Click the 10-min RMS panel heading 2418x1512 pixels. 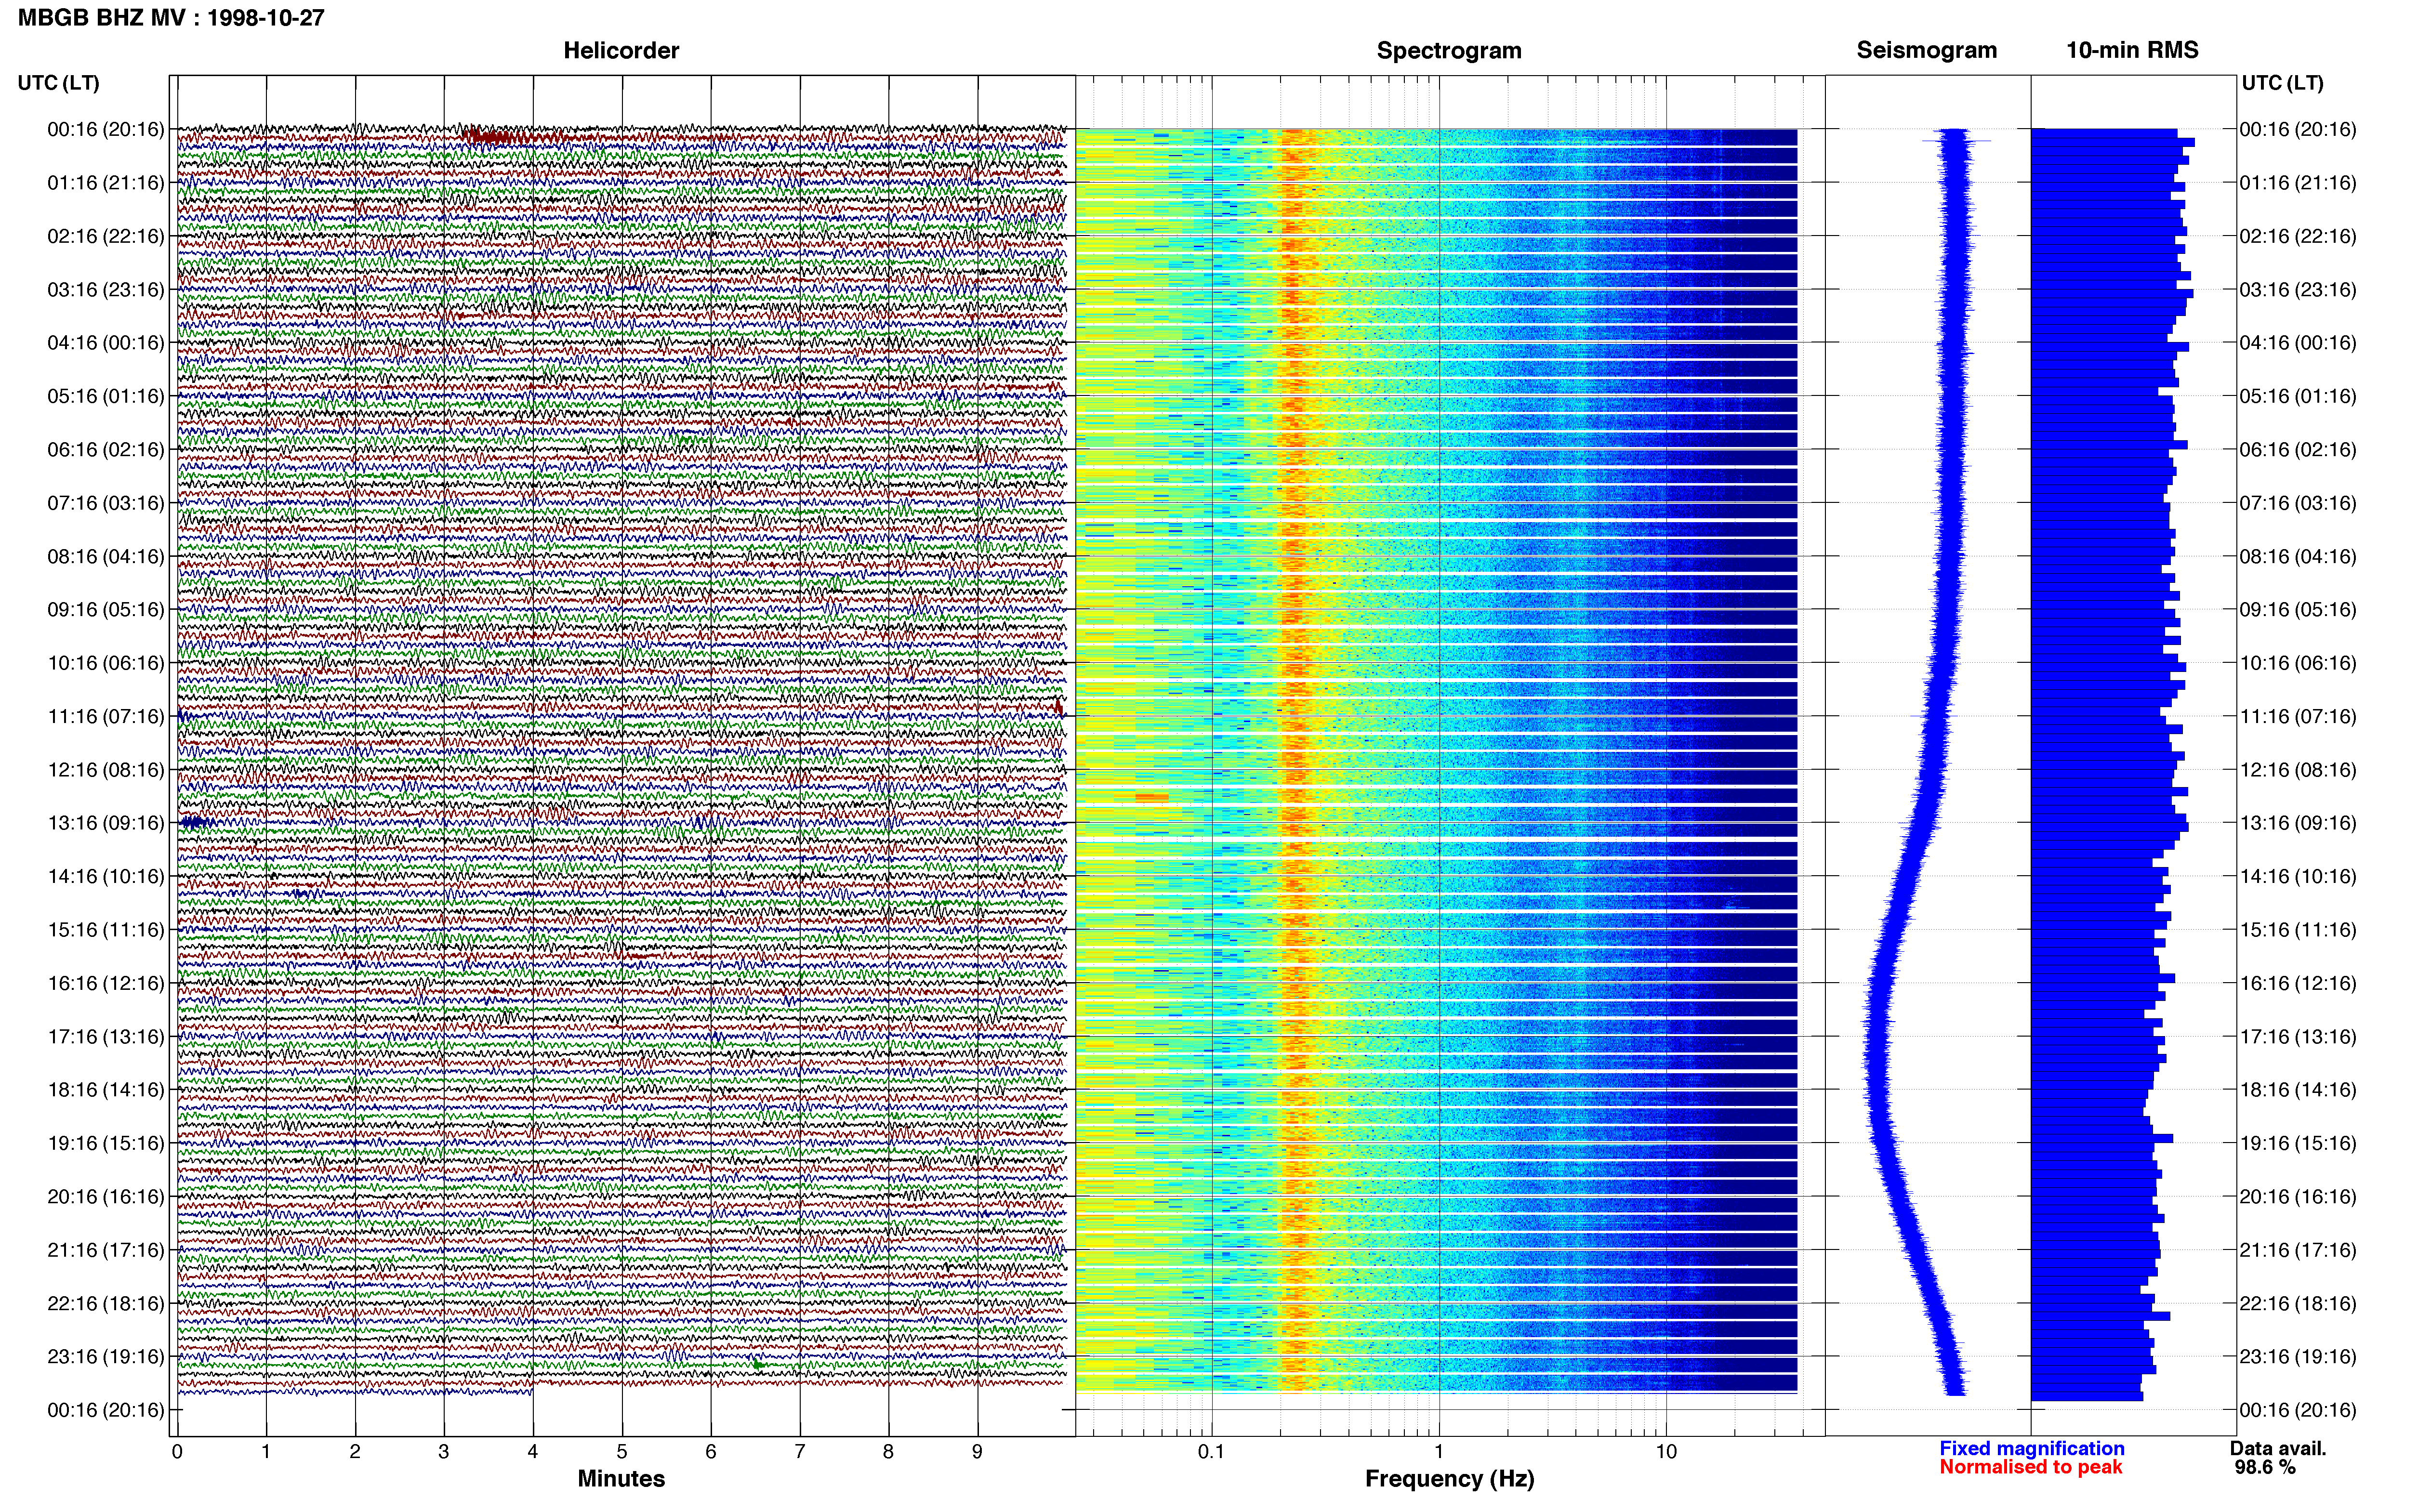pos(2132,50)
